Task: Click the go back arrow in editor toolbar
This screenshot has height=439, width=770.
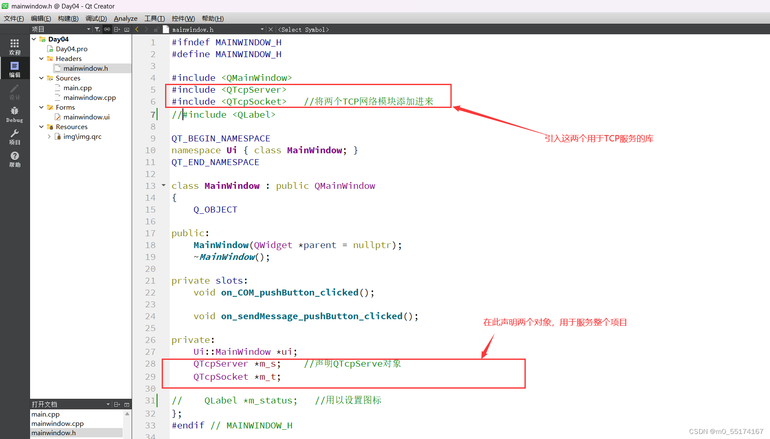Action: point(137,29)
